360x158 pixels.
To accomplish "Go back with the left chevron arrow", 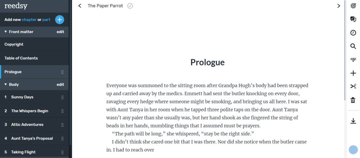I will [80, 6].
